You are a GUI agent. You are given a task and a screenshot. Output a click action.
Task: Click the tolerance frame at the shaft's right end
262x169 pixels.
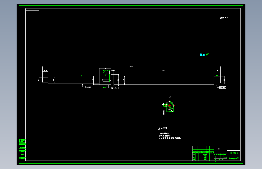point(223,88)
